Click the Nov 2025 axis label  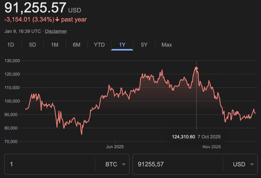tap(211, 147)
